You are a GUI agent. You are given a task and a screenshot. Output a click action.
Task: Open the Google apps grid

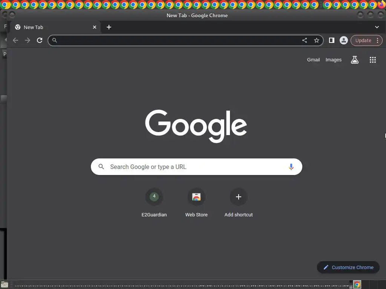[x=373, y=60]
